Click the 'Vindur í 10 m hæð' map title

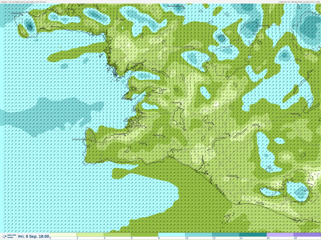pos(24,2)
